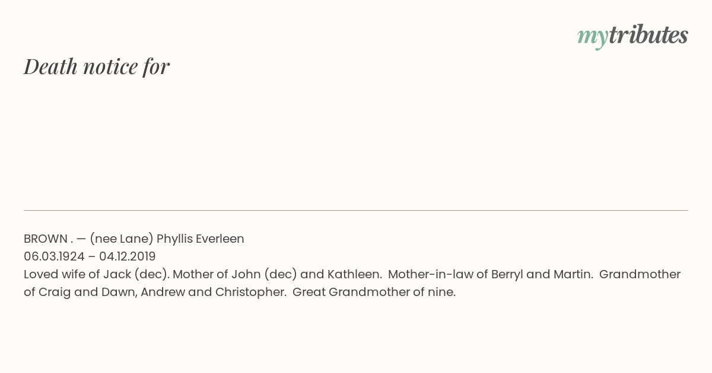The width and height of the screenshot is (712, 373).
Task: Click the name Berryl
Action: 507,275
